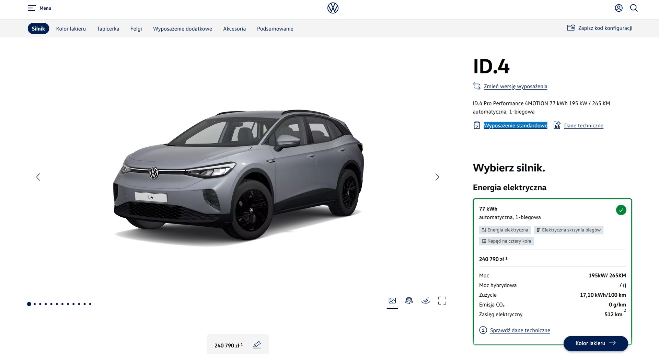The image size is (659, 354).
Task: Click the pencil edit icon by price
Action: [x=257, y=345]
